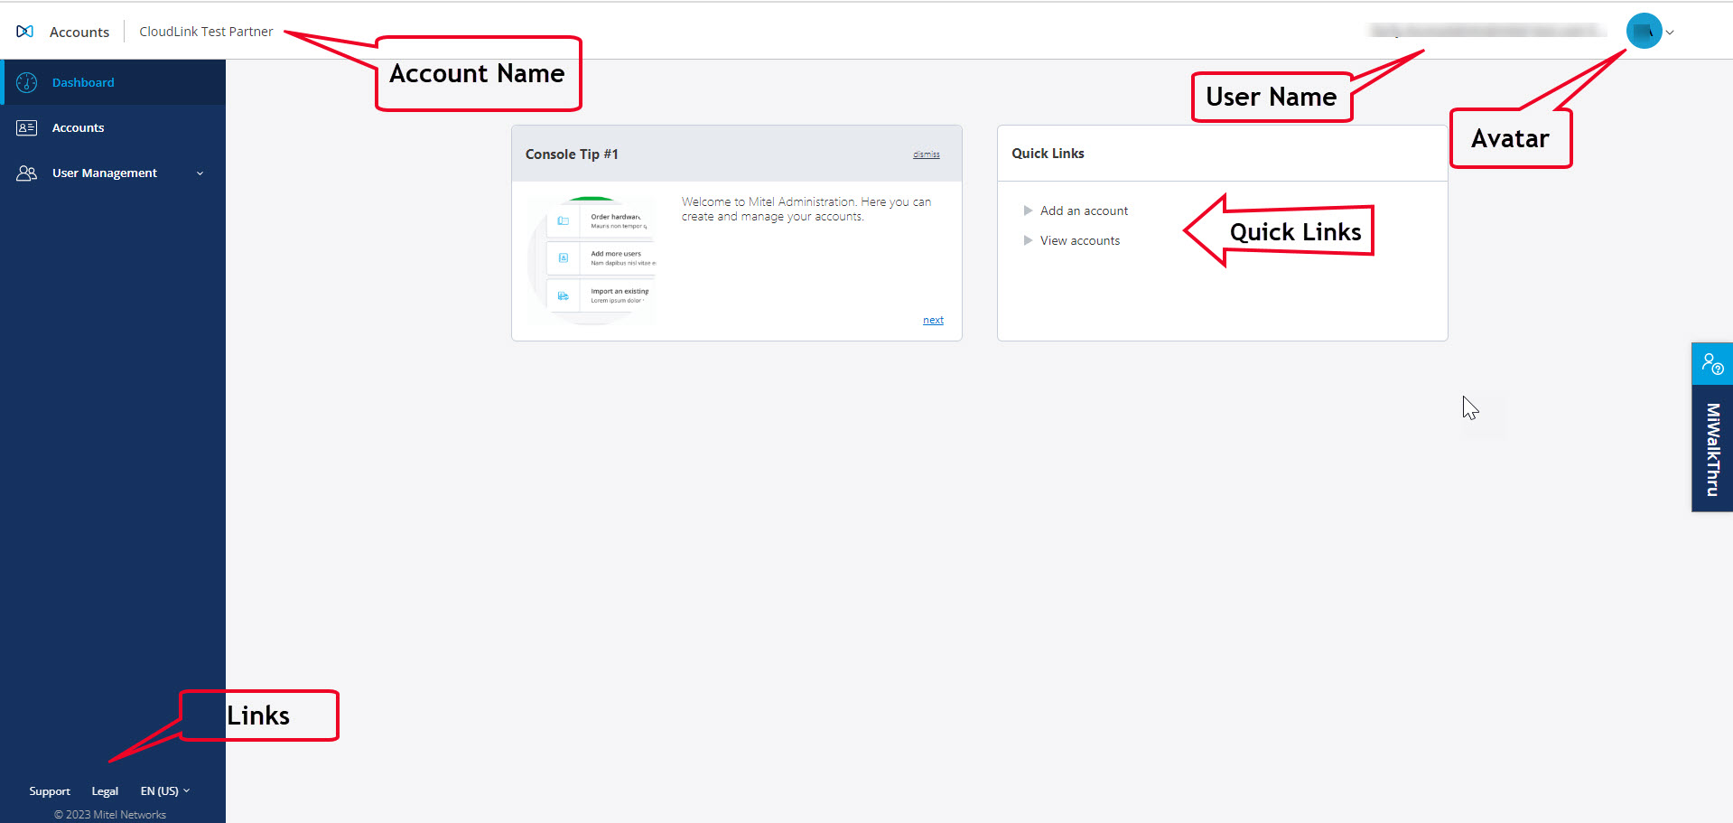This screenshot has width=1733, height=823.
Task: Click the Import an existing icon in Console Tip
Action: pyautogui.click(x=564, y=295)
